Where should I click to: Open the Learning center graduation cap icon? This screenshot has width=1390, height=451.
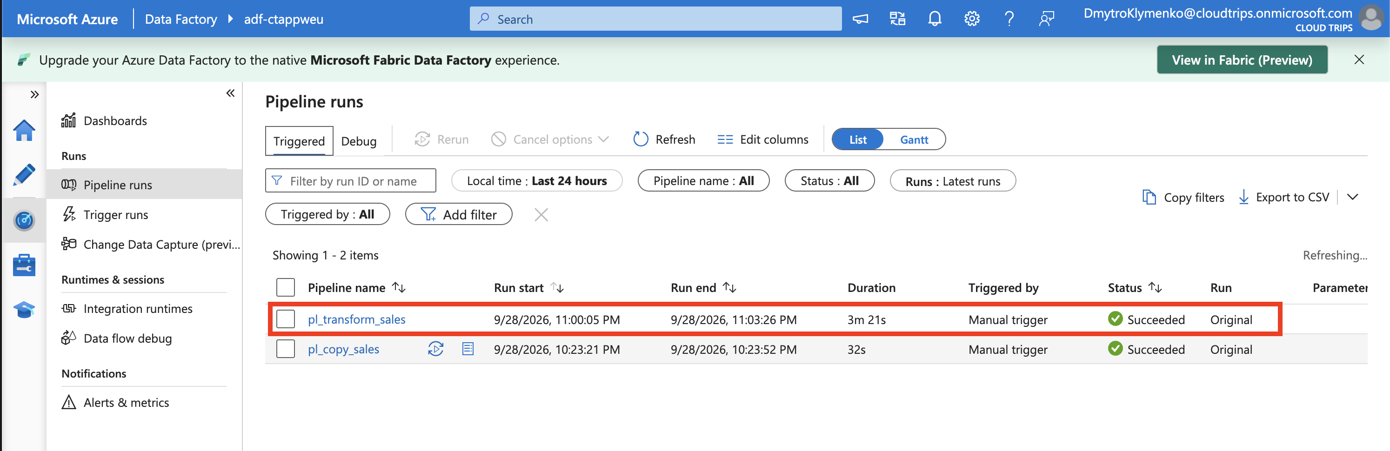pos(24,310)
